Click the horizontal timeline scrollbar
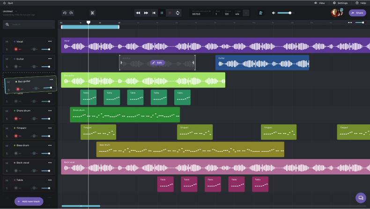The width and height of the screenshot is (370, 209). (x=81, y=206)
